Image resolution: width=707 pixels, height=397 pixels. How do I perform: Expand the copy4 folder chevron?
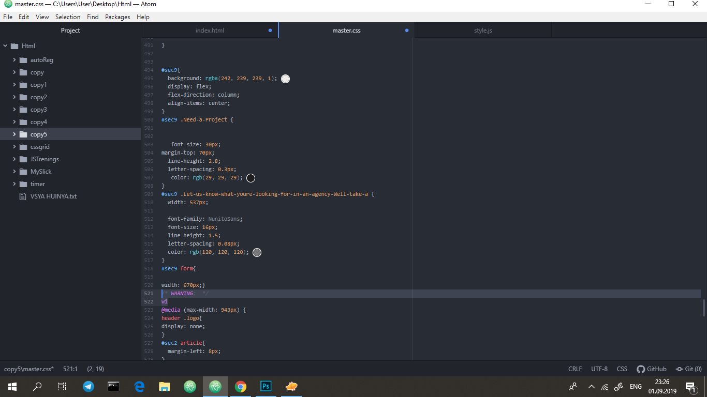[x=14, y=122]
